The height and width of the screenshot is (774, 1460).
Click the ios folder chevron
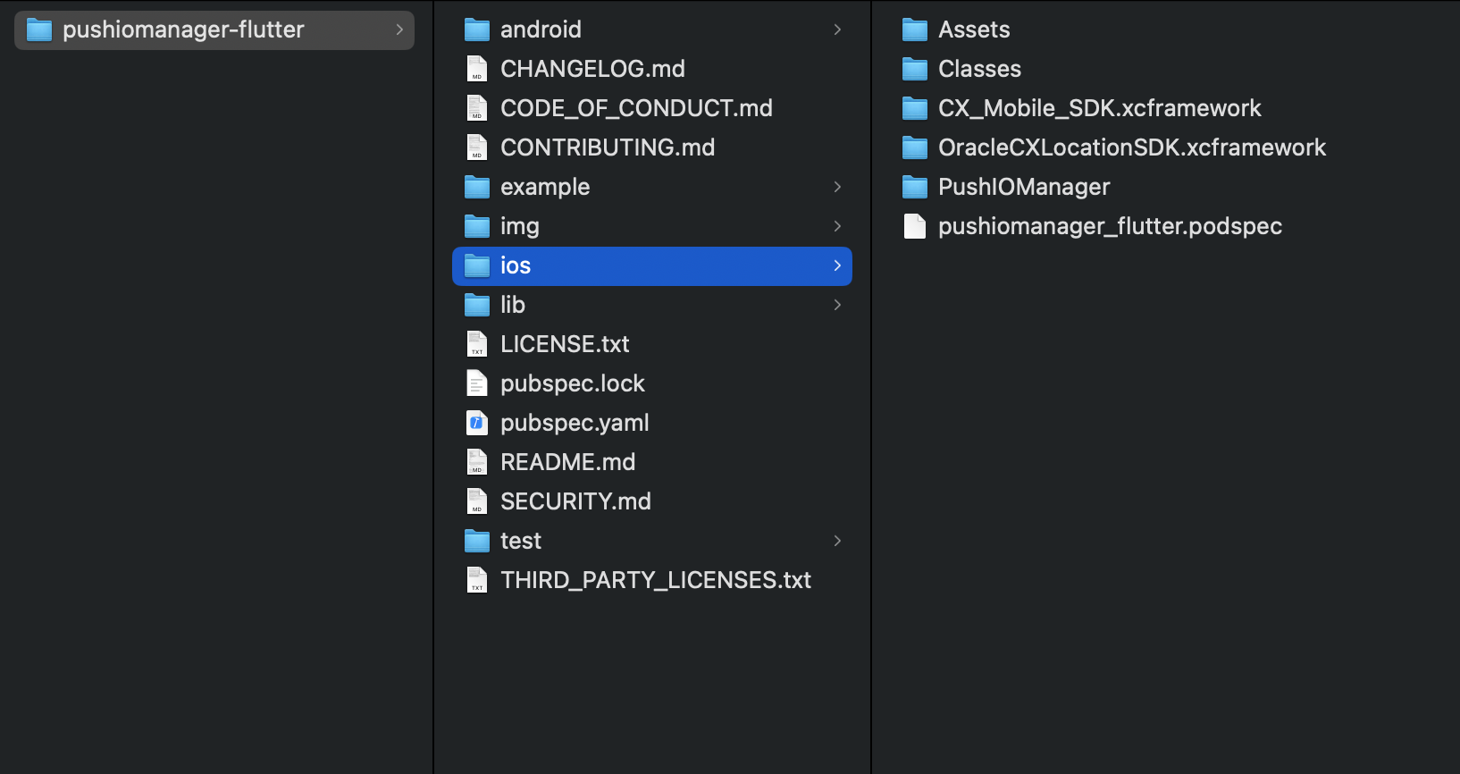[x=837, y=265]
